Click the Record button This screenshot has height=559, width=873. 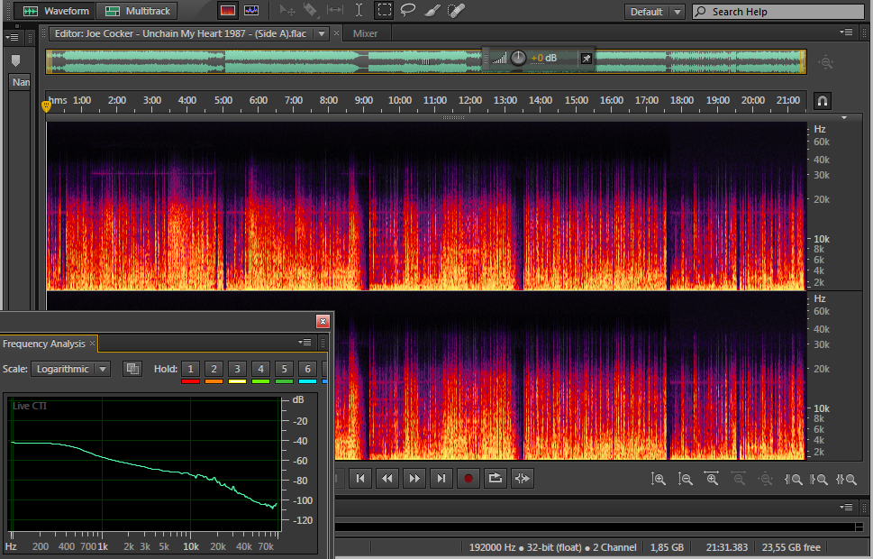(468, 479)
